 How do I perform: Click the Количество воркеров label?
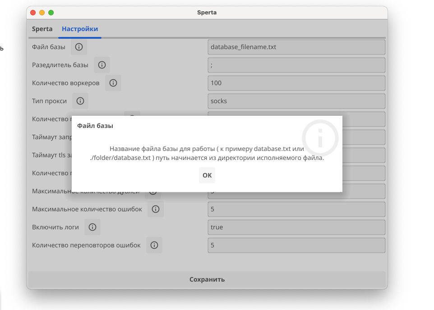click(x=65, y=83)
